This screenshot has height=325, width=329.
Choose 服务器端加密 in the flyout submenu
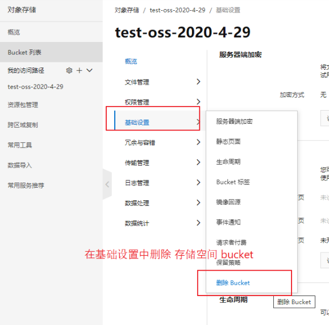(x=234, y=121)
